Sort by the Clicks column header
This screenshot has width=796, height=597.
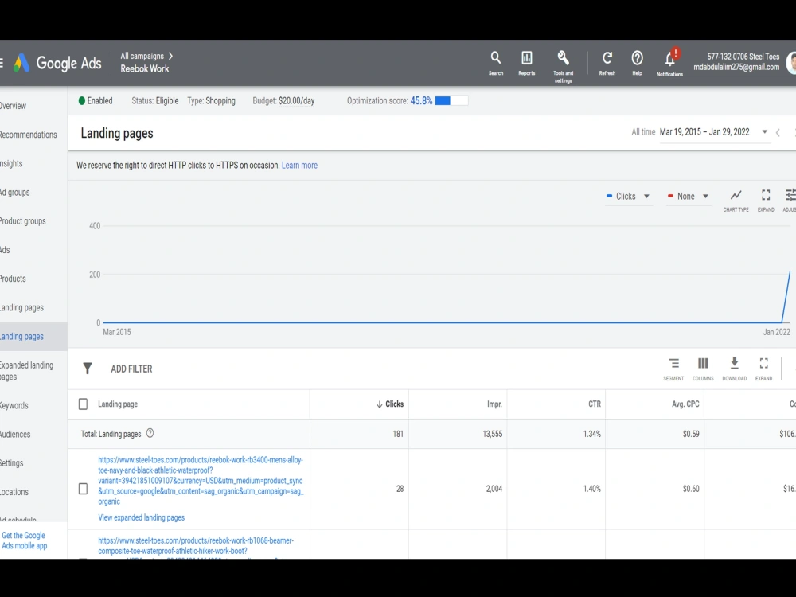coord(390,404)
